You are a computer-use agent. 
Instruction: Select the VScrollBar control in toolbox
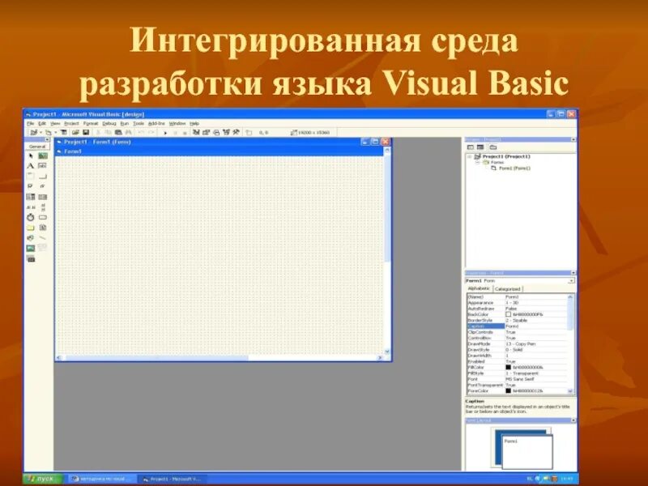coord(43,207)
